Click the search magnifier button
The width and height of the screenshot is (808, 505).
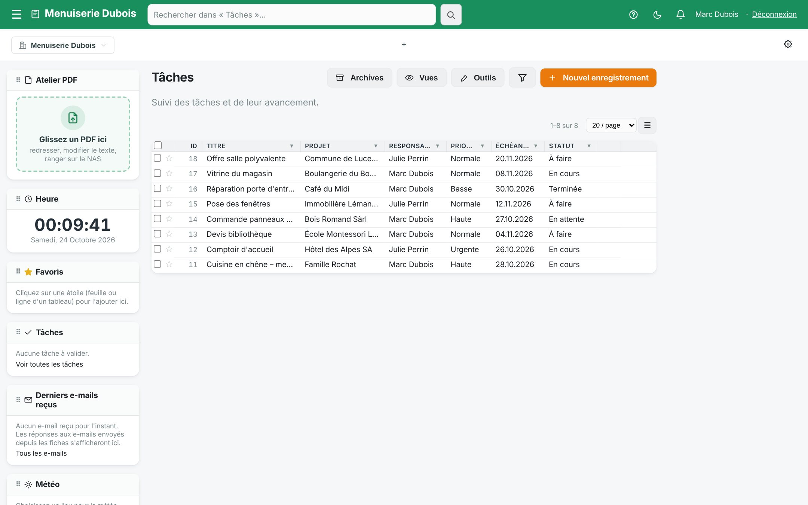451,15
